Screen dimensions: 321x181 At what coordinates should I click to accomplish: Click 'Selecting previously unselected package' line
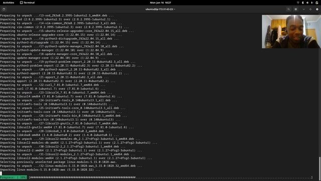(x=58, y=162)
